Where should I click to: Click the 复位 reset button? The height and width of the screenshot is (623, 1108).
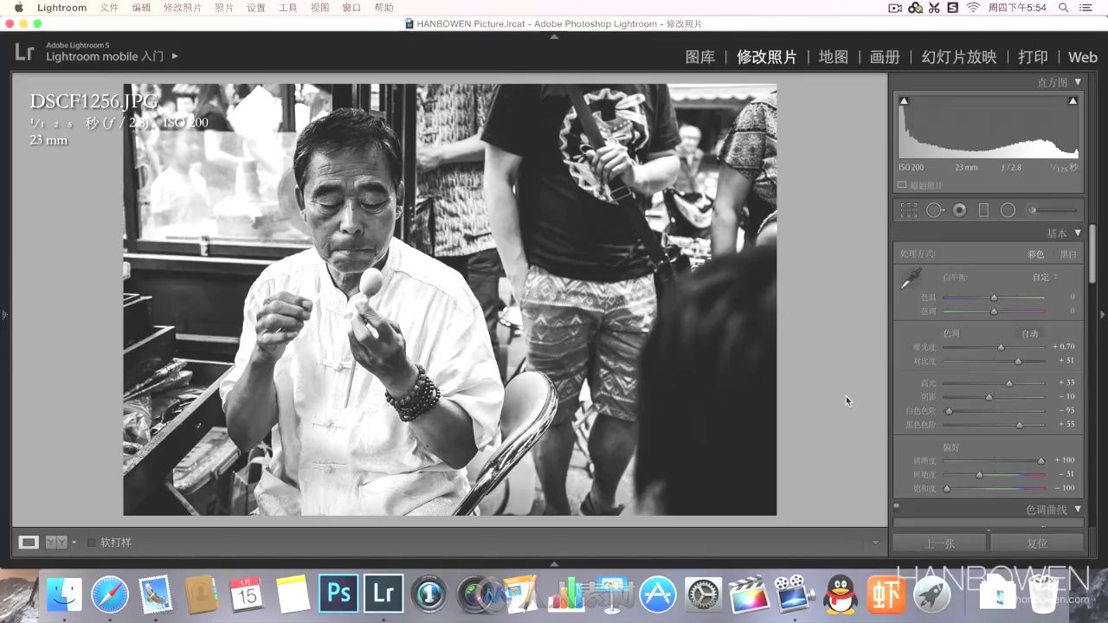pyautogui.click(x=1037, y=543)
